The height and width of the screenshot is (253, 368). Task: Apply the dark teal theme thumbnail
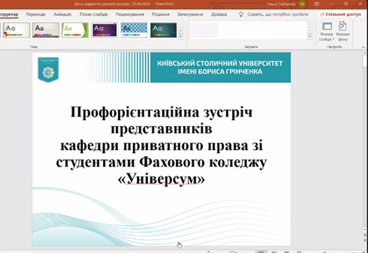163,30
